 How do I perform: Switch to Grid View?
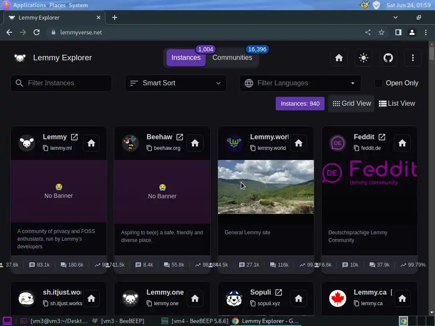(351, 104)
